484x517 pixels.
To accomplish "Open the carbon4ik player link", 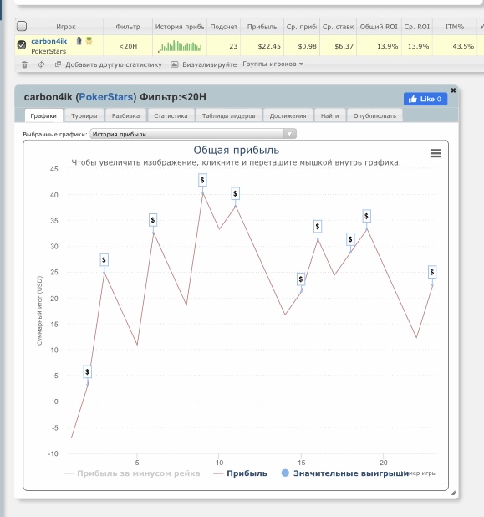I will (49, 41).
